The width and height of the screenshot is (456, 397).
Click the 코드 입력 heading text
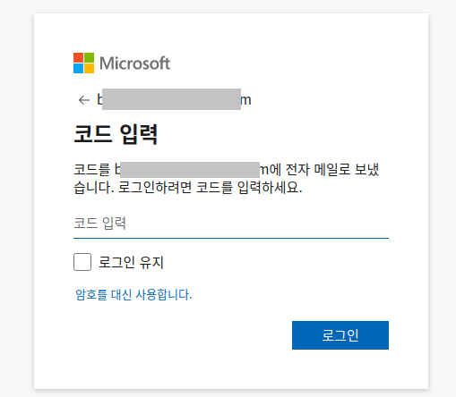[x=116, y=134]
